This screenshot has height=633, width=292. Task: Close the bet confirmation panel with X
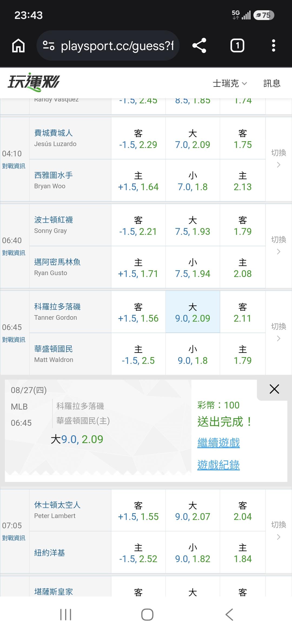pyautogui.click(x=274, y=389)
